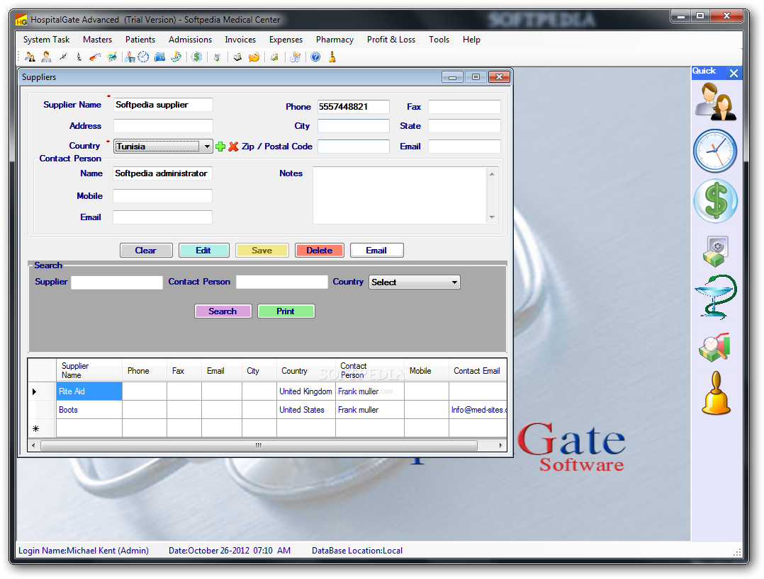Screen dimensions: 764x579
Task: Open the Patients menu
Action: coord(140,40)
